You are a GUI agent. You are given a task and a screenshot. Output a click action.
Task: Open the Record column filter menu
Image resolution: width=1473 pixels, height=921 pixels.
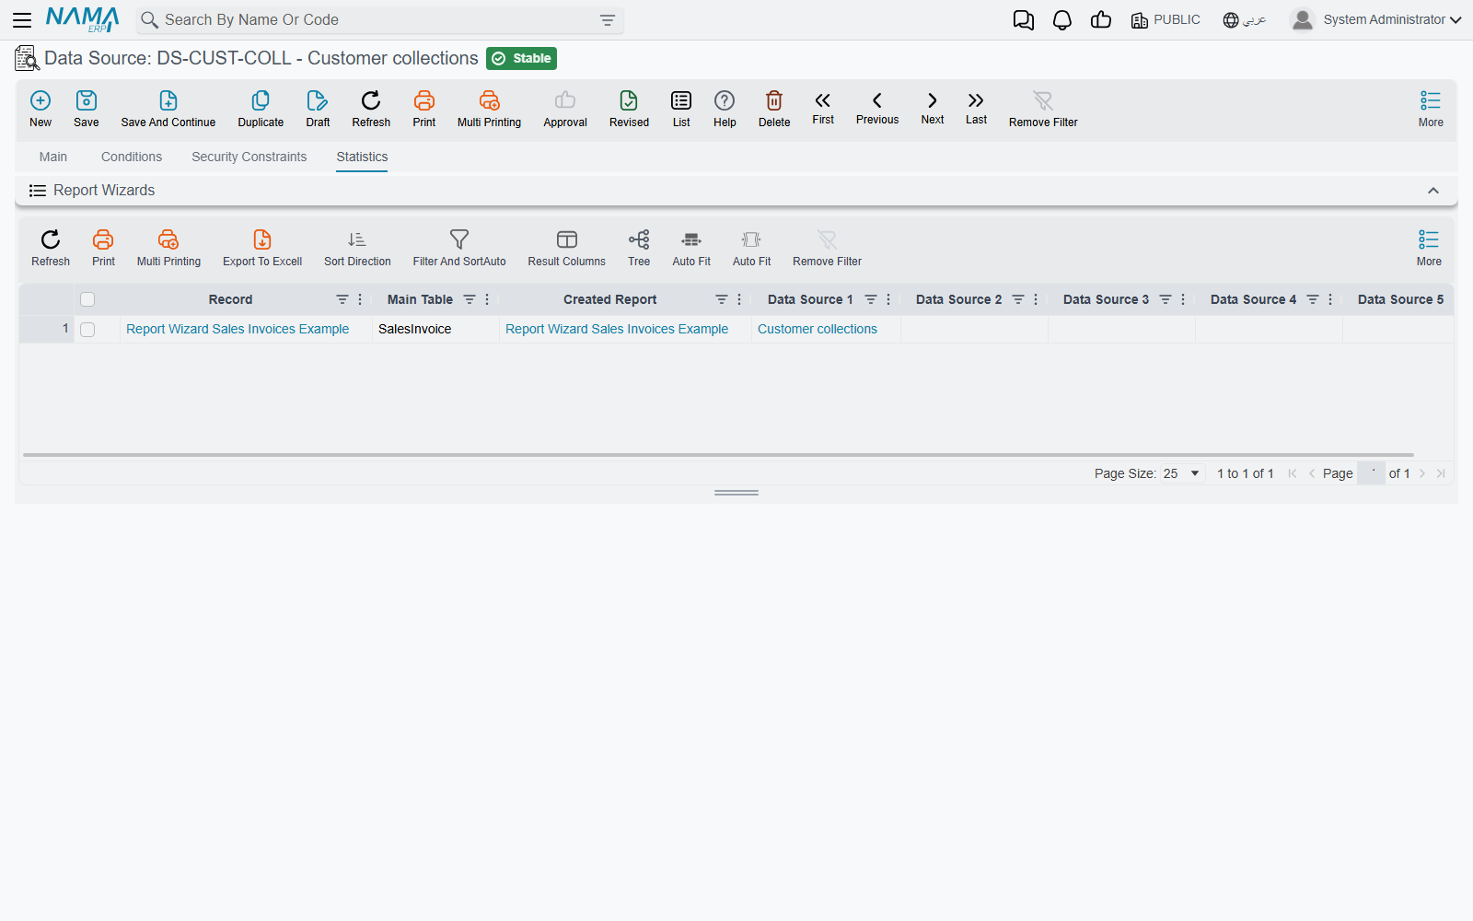point(342,299)
